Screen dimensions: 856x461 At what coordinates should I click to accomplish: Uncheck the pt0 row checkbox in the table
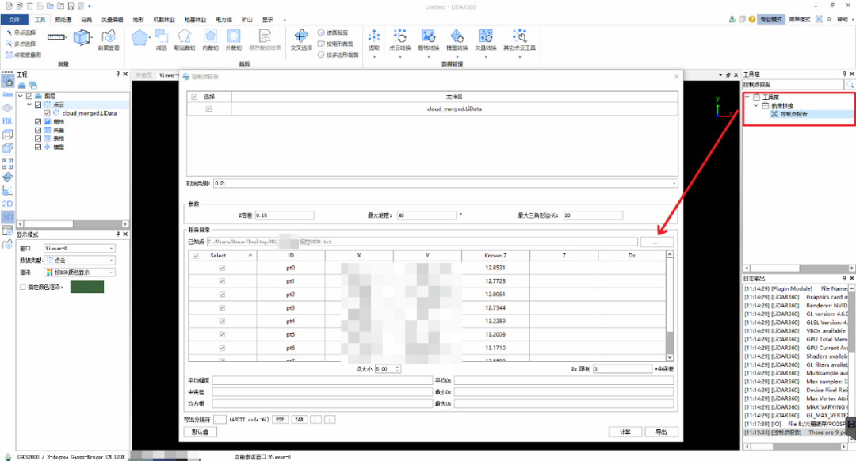[x=222, y=268]
